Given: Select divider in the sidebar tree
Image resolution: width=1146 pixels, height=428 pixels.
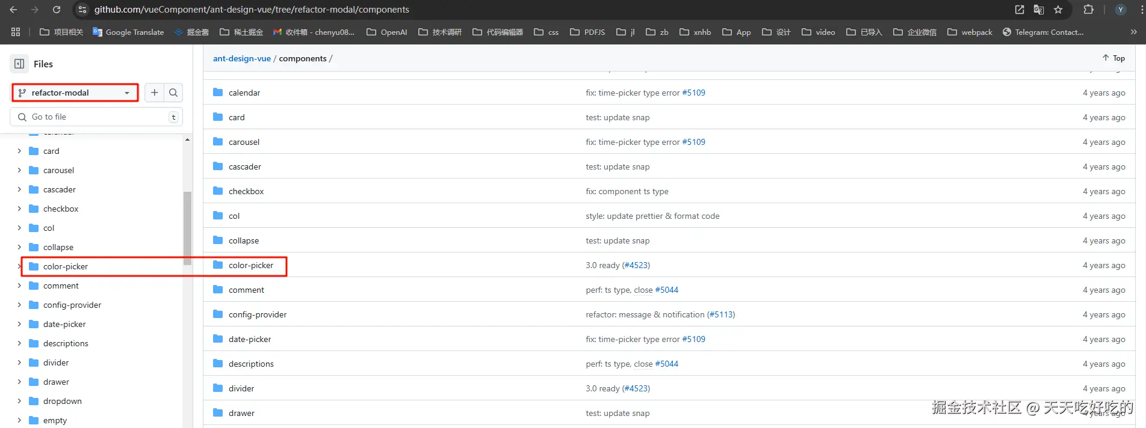Looking at the screenshot, I should click(56, 362).
